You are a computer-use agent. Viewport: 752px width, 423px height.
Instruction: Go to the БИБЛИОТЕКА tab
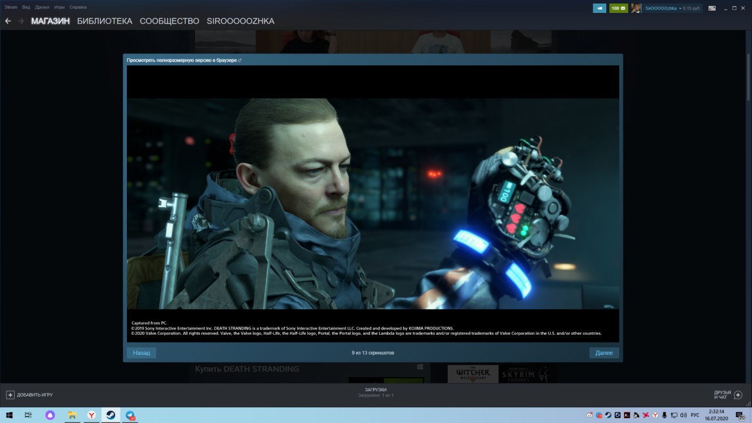click(105, 21)
